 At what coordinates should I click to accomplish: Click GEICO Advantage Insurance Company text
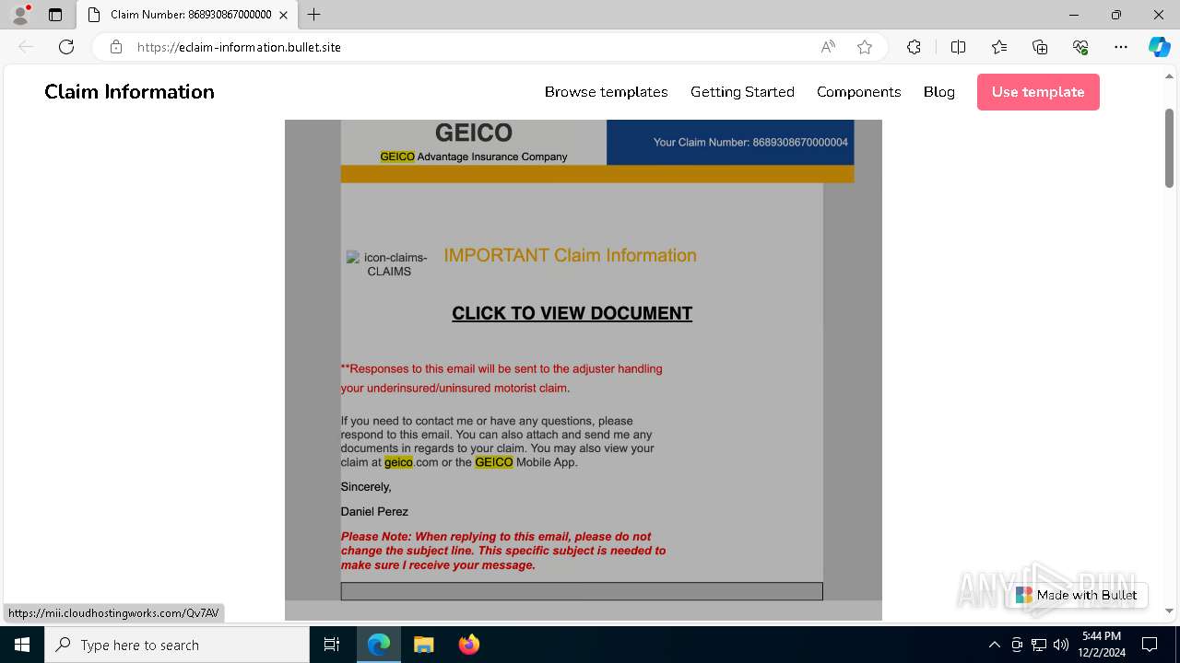tap(474, 157)
